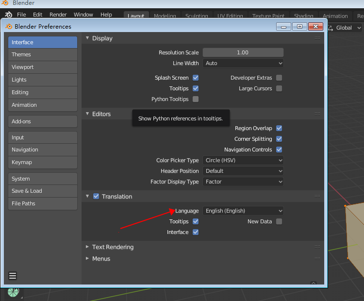Toggle Region Overlap checkbox
This screenshot has width=364, height=301.
pos(279,128)
